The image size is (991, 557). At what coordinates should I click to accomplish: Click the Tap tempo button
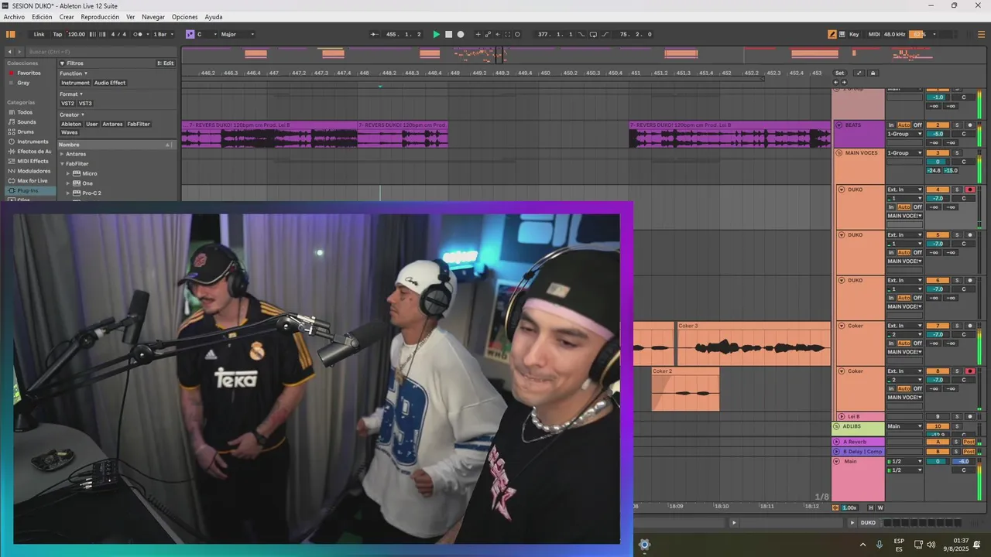[x=57, y=34]
